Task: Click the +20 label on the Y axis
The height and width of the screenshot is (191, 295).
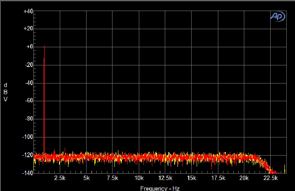Action: tap(28, 29)
